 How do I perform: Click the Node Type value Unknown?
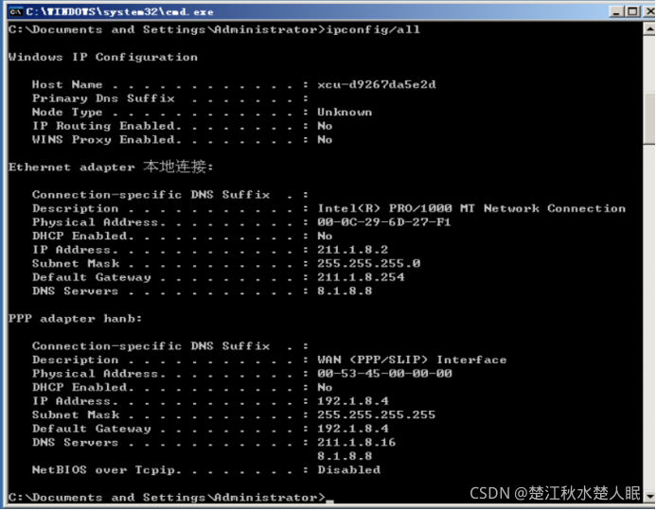tap(345, 112)
